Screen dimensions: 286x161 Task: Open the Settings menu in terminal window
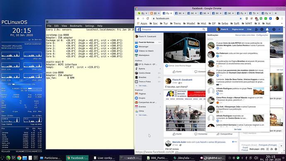(90, 26)
